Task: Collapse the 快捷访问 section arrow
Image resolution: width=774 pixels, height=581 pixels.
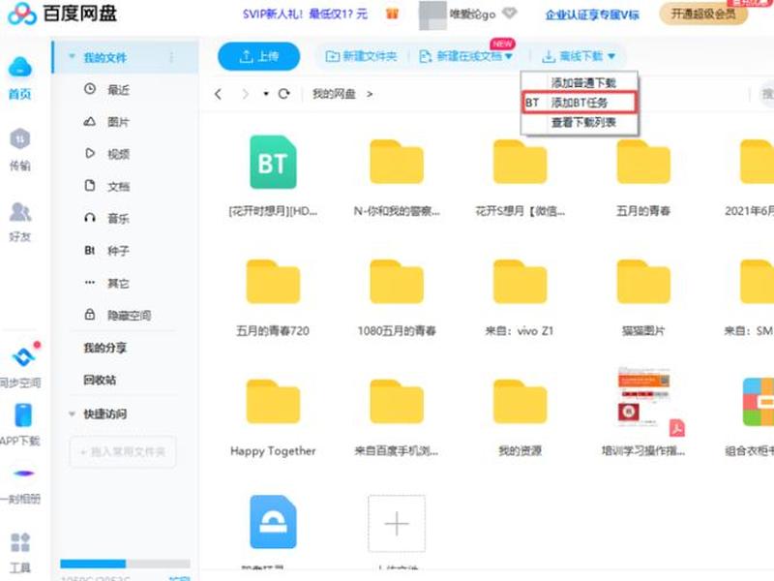Action: (x=72, y=413)
